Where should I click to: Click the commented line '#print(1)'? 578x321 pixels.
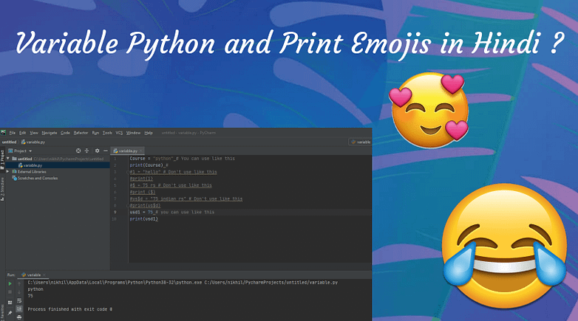[x=141, y=179]
